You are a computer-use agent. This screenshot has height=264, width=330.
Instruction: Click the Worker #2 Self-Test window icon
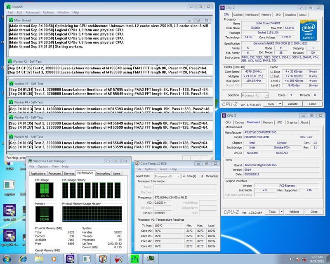10,61
